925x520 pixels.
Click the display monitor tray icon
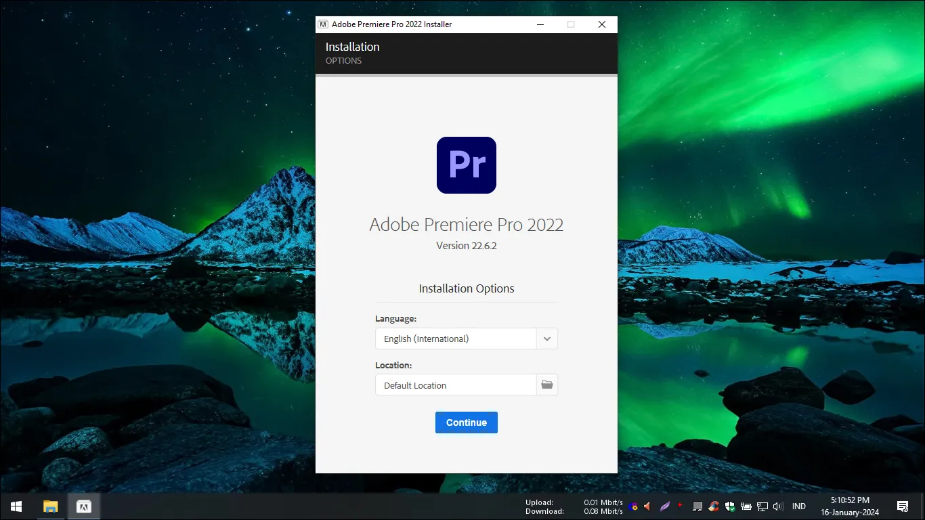[697, 506]
